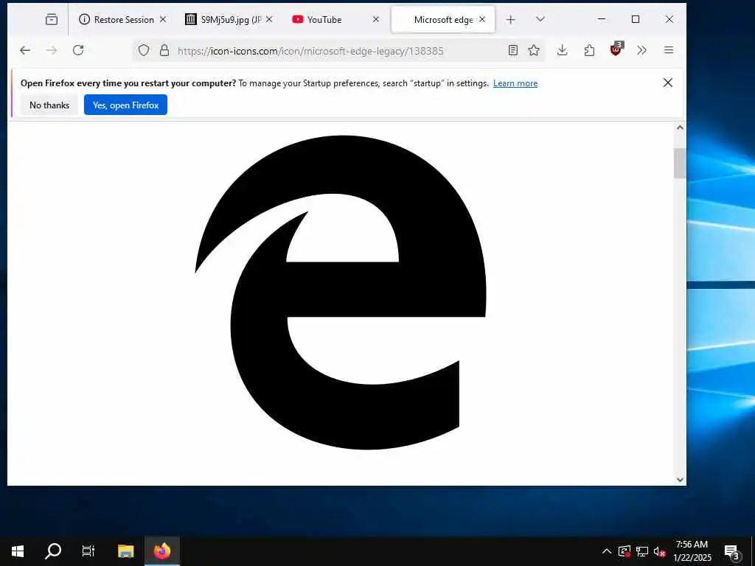Open the Learn more link
Image resolution: width=755 pixels, height=566 pixels.
515,83
